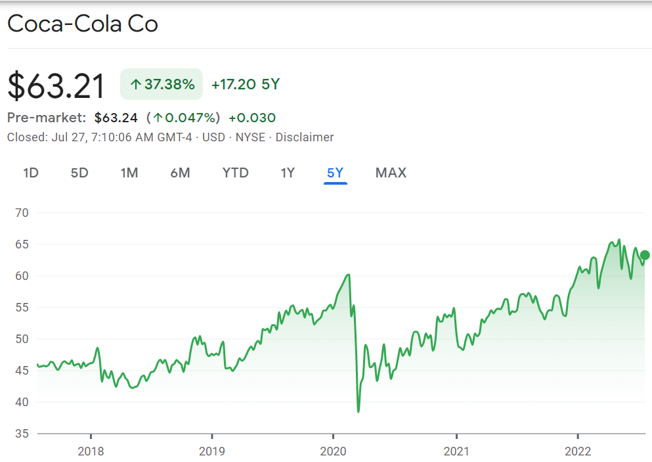
Task: Select the YTD range tab
Action: click(x=235, y=173)
